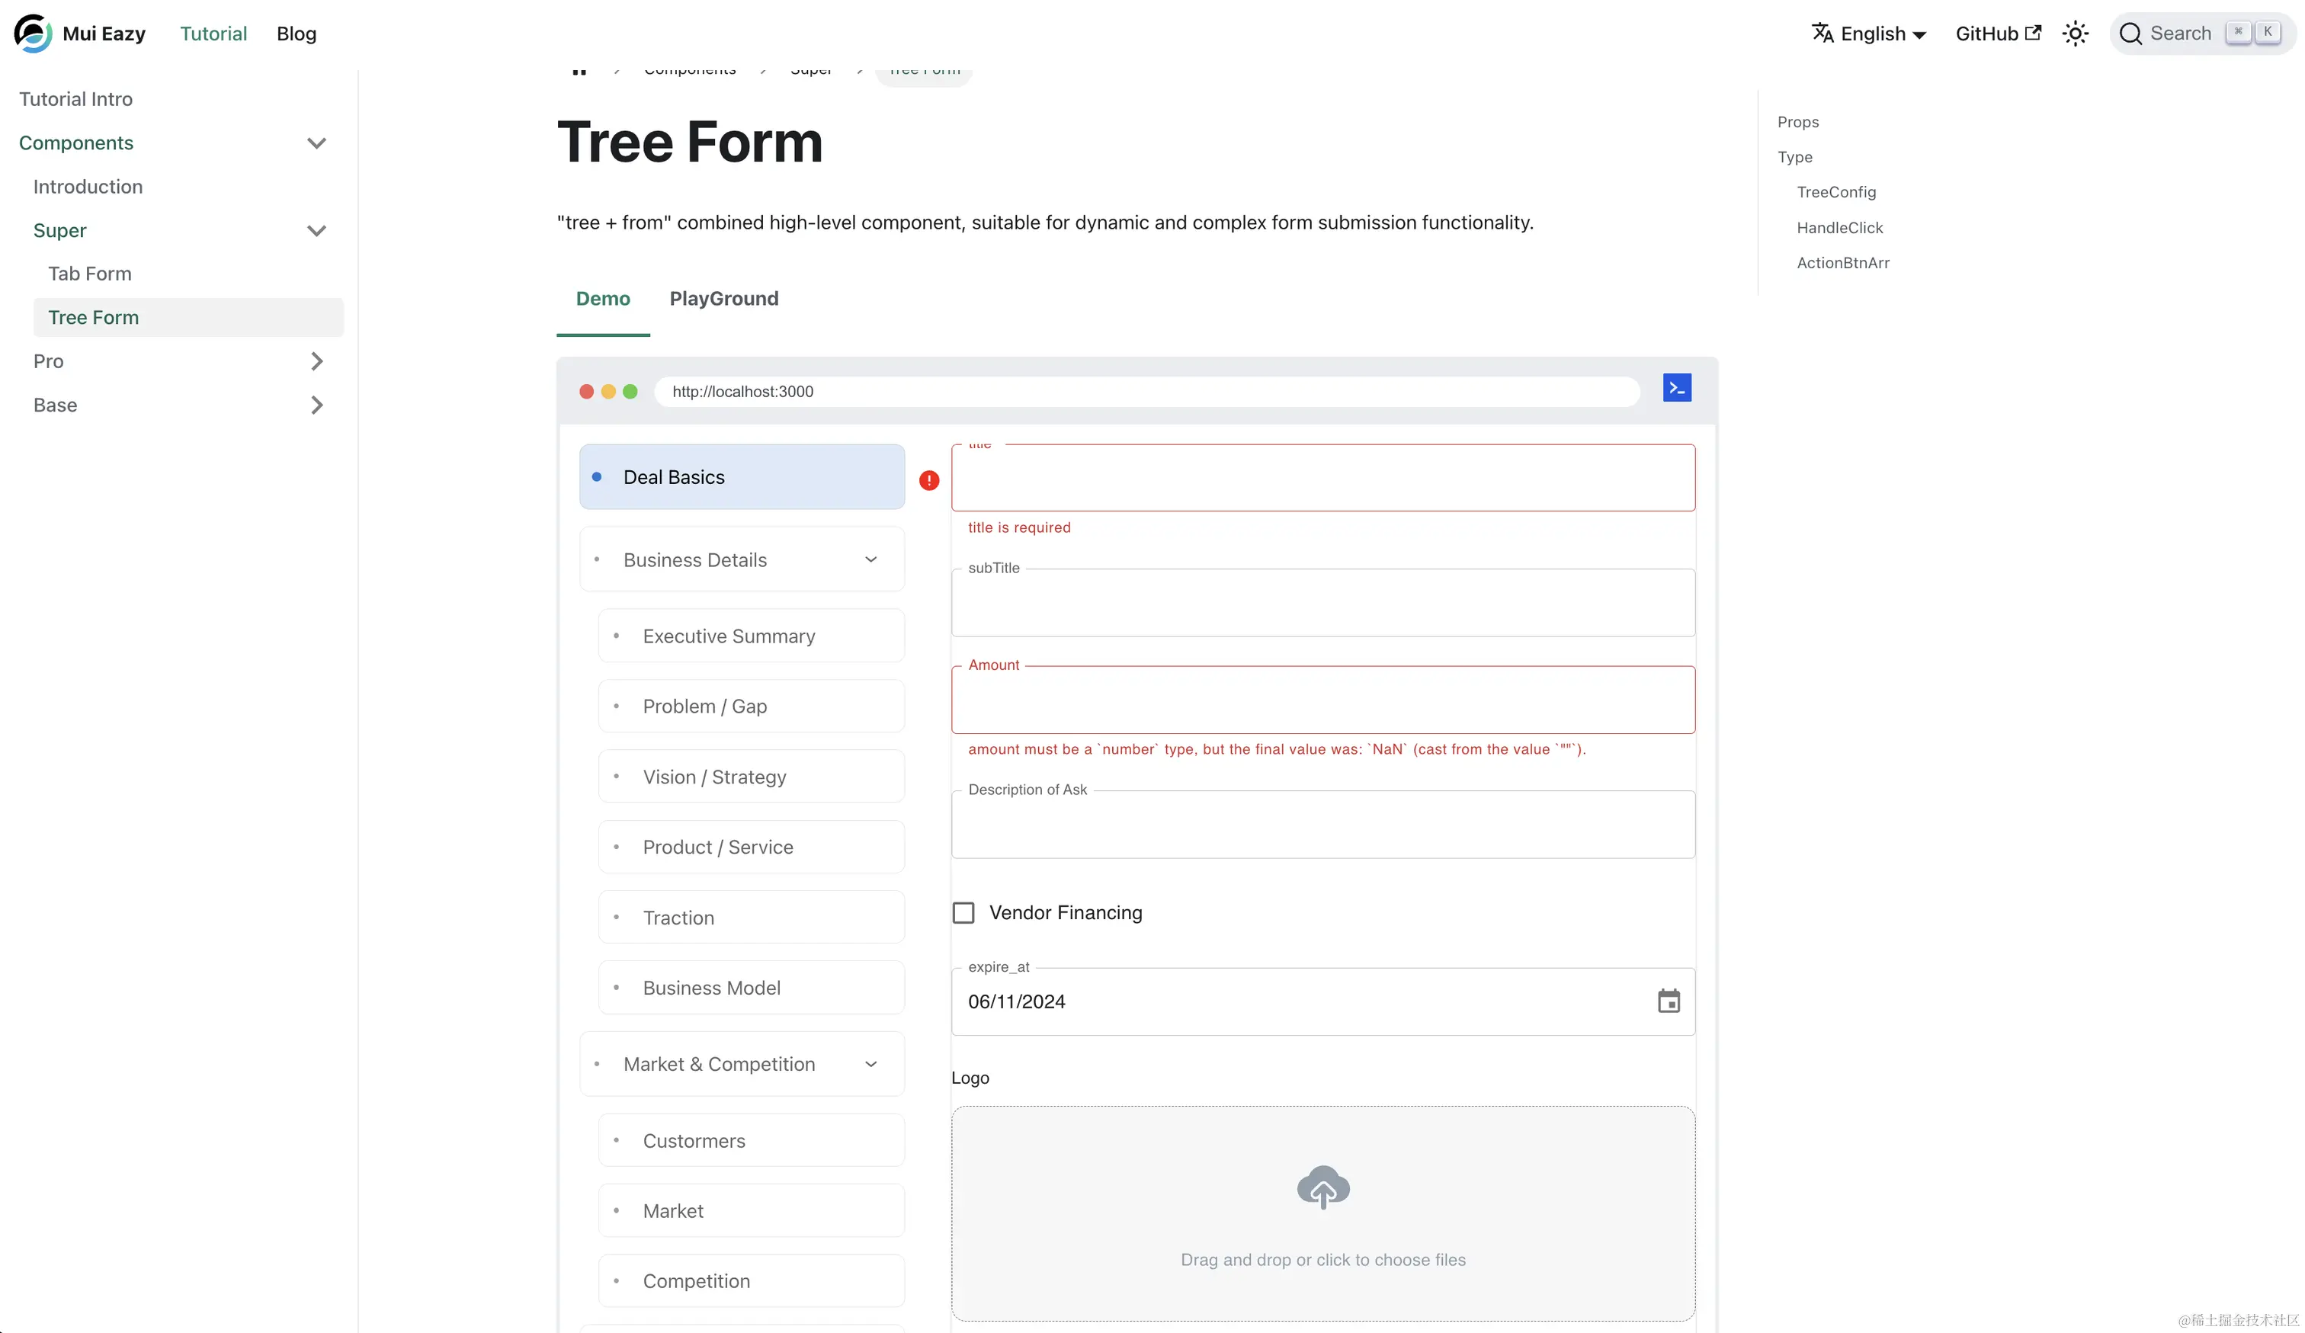The height and width of the screenshot is (1333, 2305).
Task: Check the Vendor Financing checkbox
Action: point(963,912)
